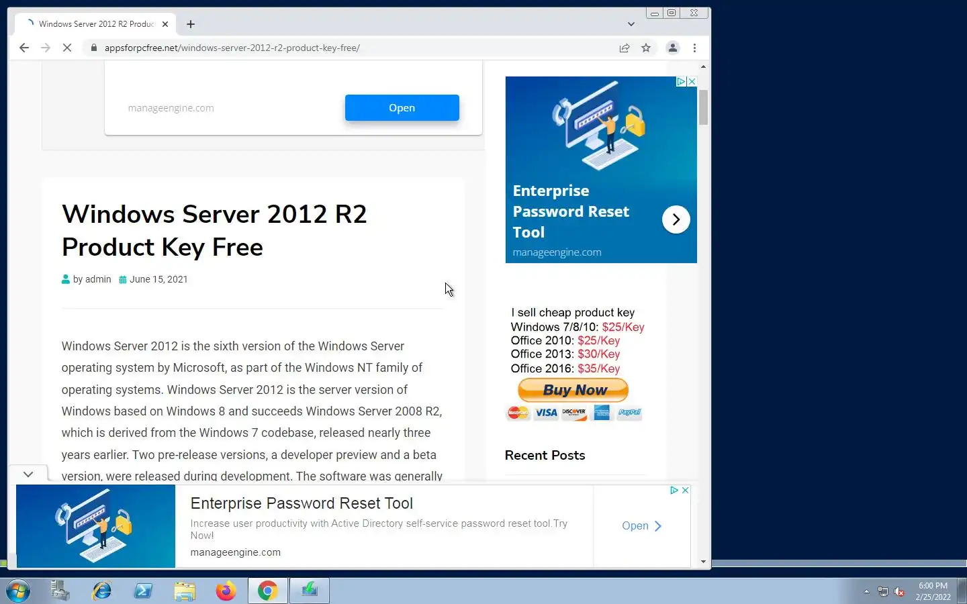Click the address bar URL
Screen dimensions: 967x604
pos(232,48)
